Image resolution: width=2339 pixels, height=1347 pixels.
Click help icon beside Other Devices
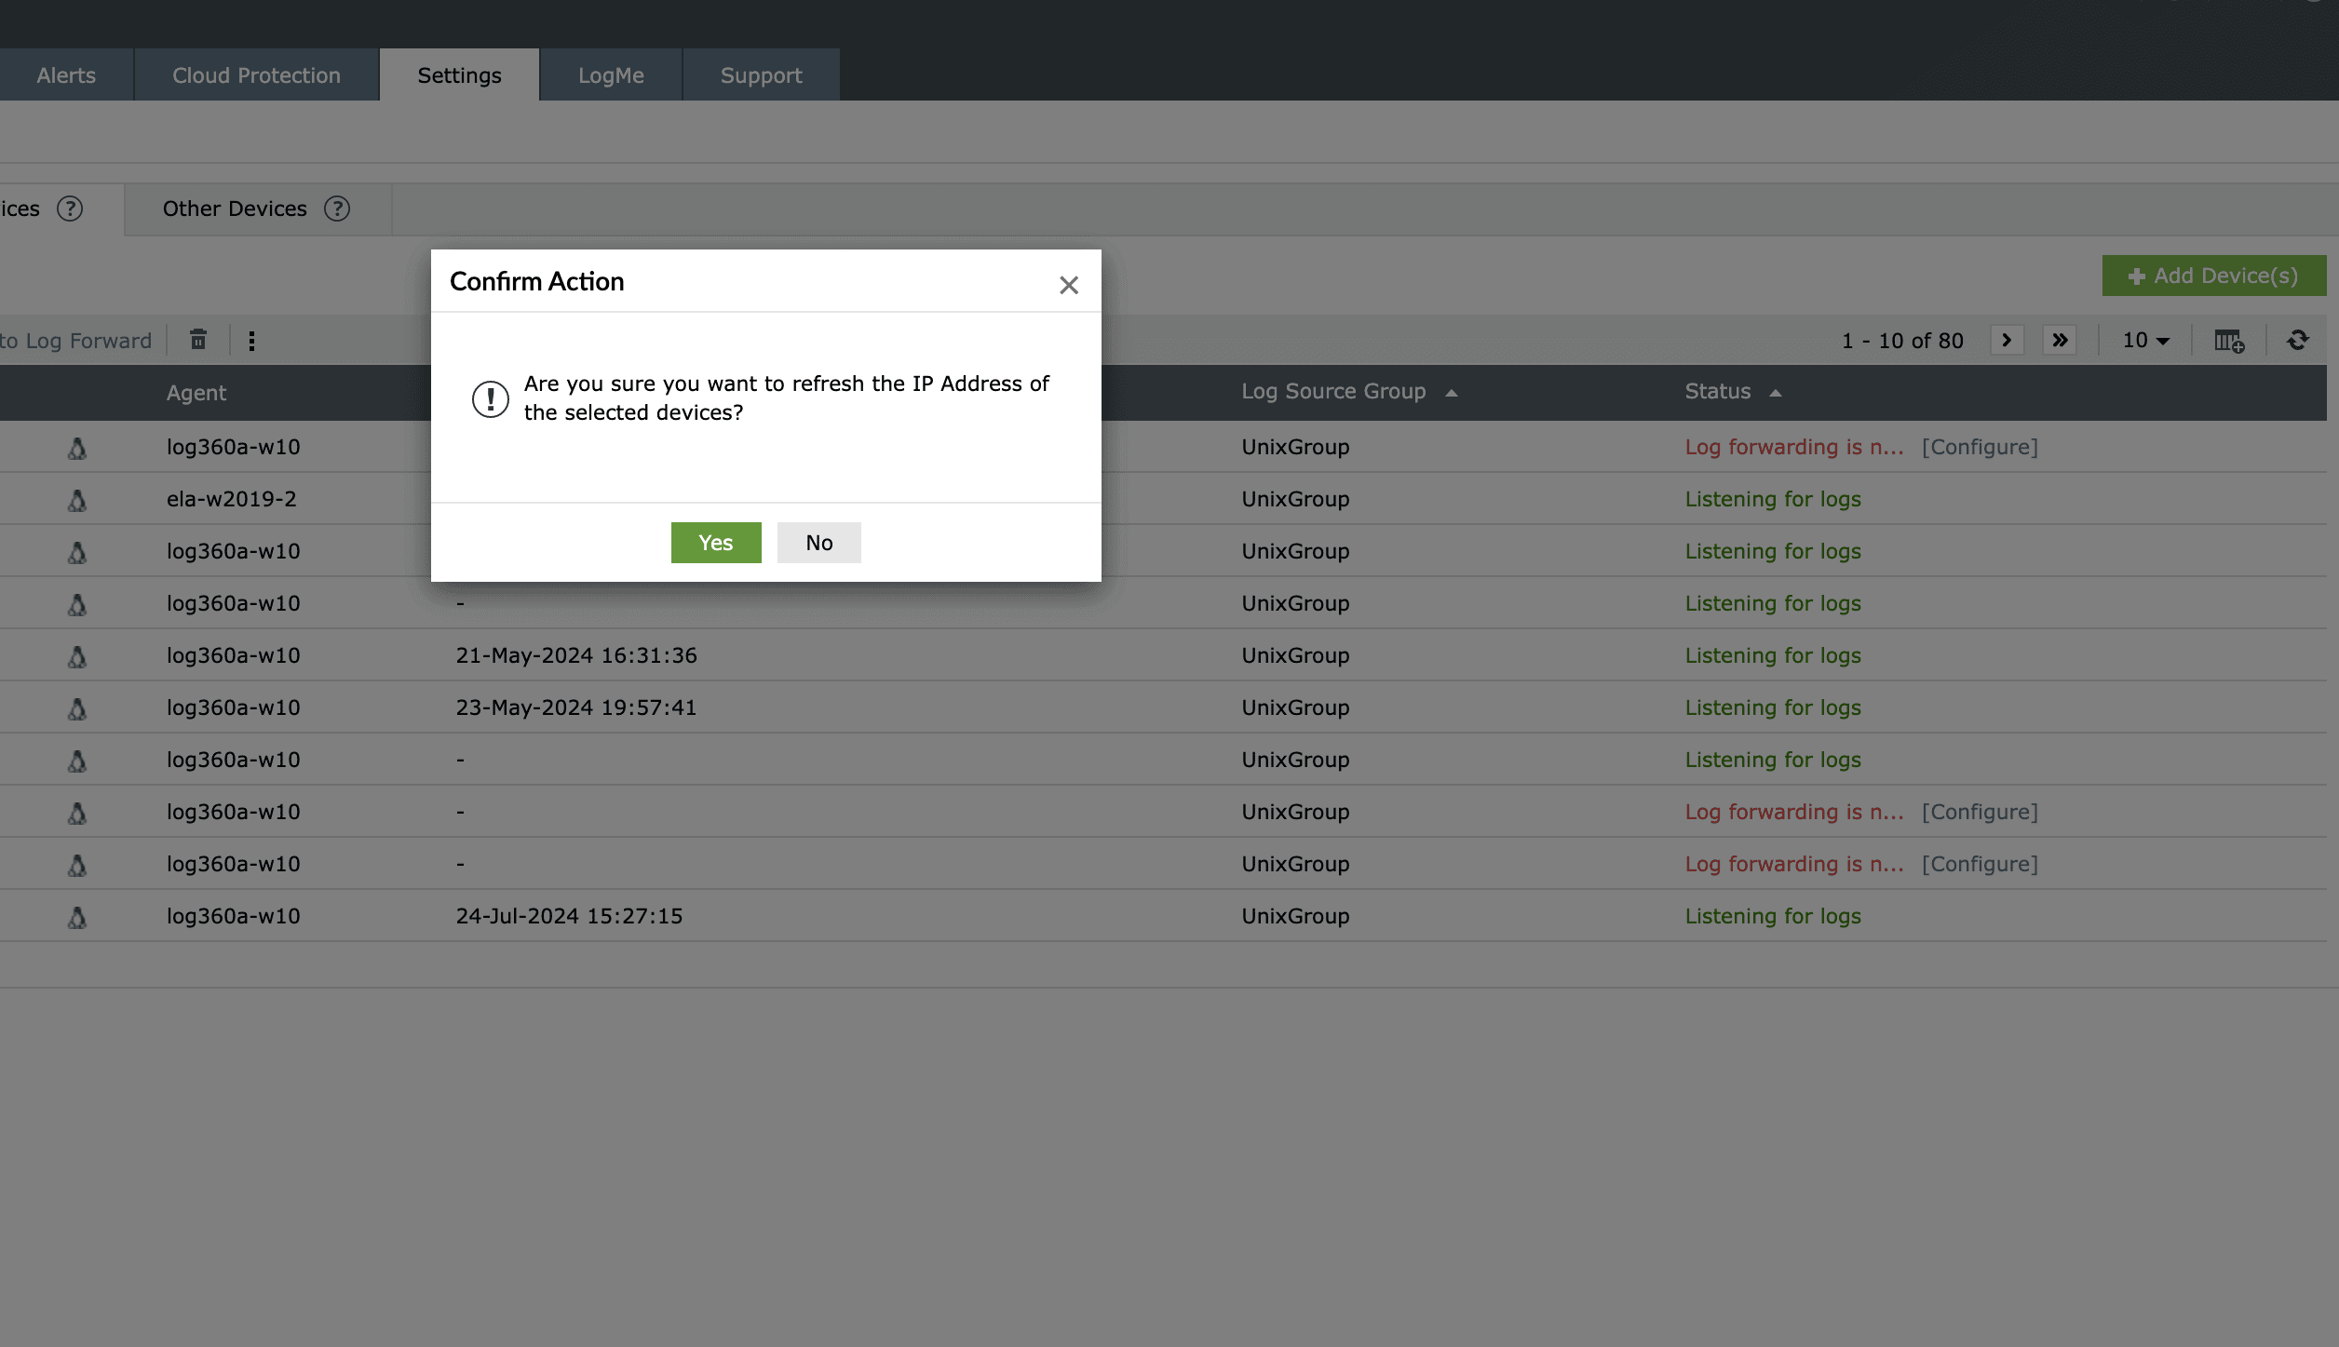337,209
